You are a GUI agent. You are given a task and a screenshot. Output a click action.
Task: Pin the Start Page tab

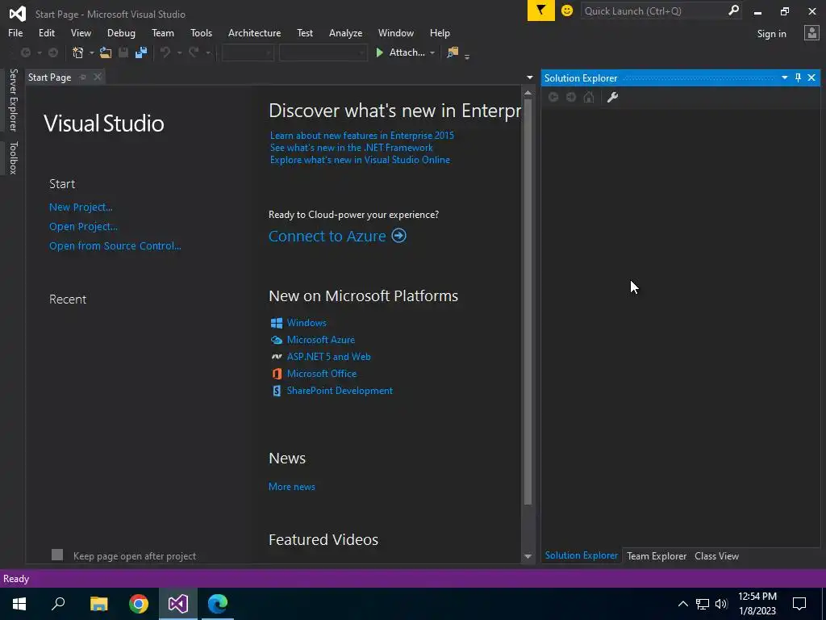[83, 77]
